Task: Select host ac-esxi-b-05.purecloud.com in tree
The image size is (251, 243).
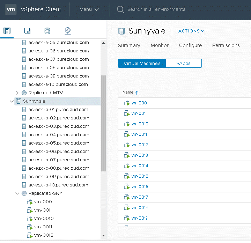Action: point(58,143)
